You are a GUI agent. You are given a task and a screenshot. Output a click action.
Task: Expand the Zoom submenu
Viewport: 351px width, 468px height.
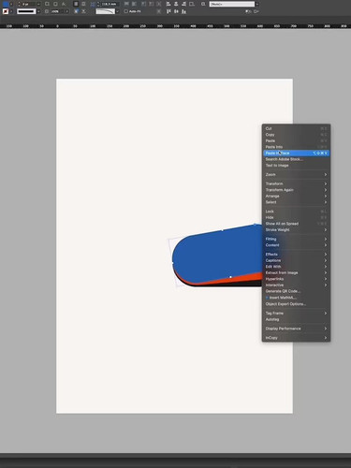296,174
